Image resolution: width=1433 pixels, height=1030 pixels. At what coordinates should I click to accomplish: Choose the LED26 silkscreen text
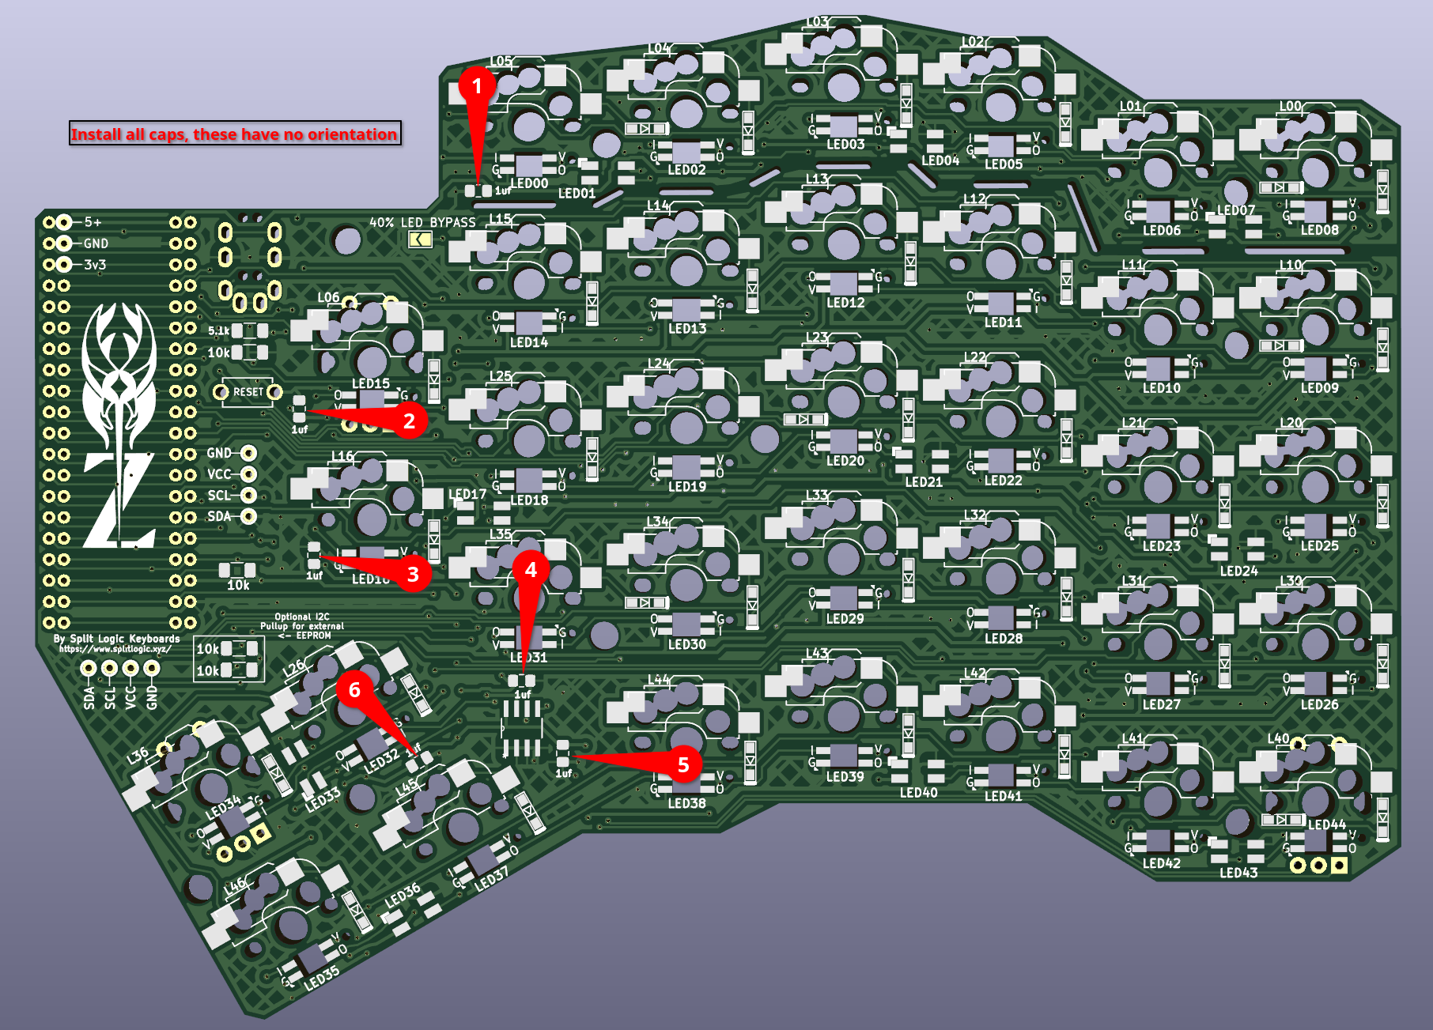pos(1320,704)
